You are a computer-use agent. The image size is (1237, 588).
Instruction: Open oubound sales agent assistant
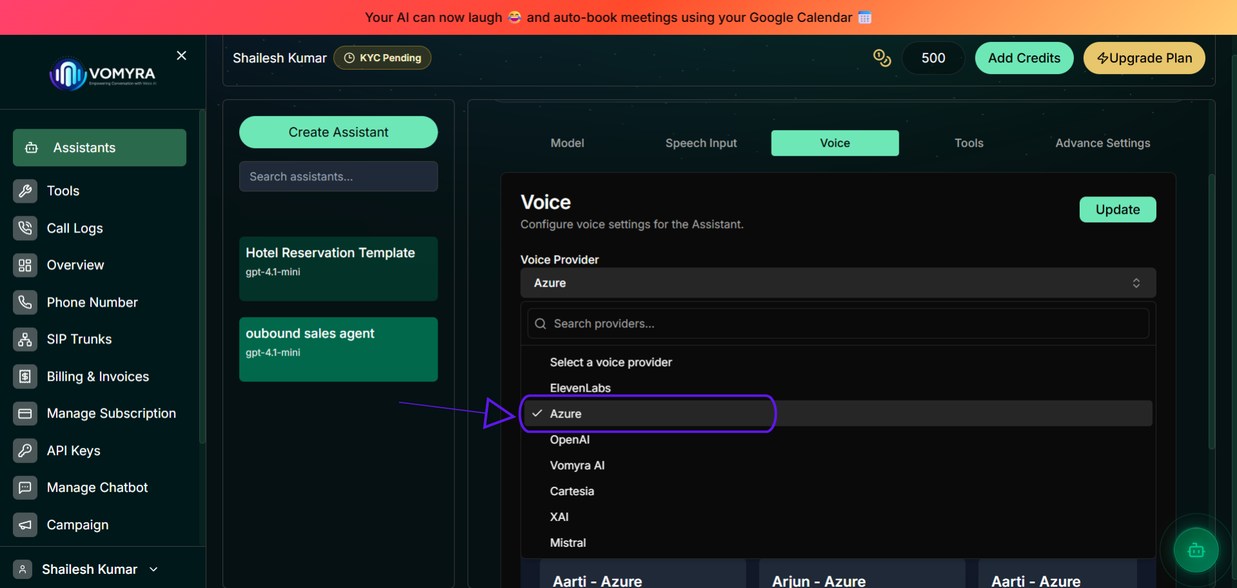tap(338, 349)
